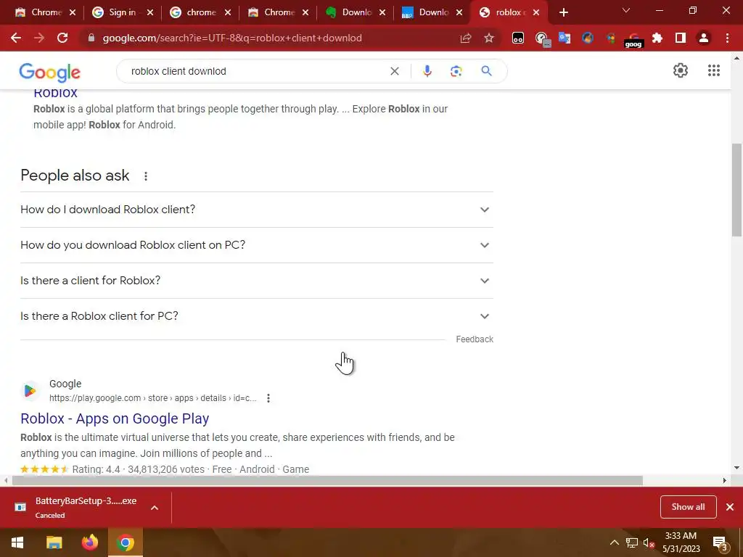
Task: Close the Sign in tab
Action: click(150, 13)
